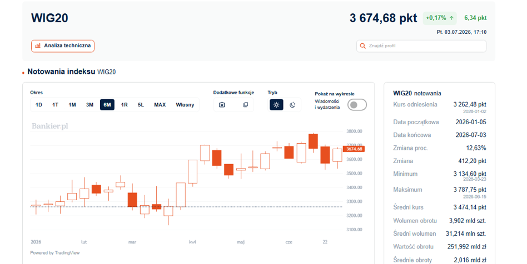
Task: Click the Zmiana proc. value 12,63%
Action: [x=476, y=148]
